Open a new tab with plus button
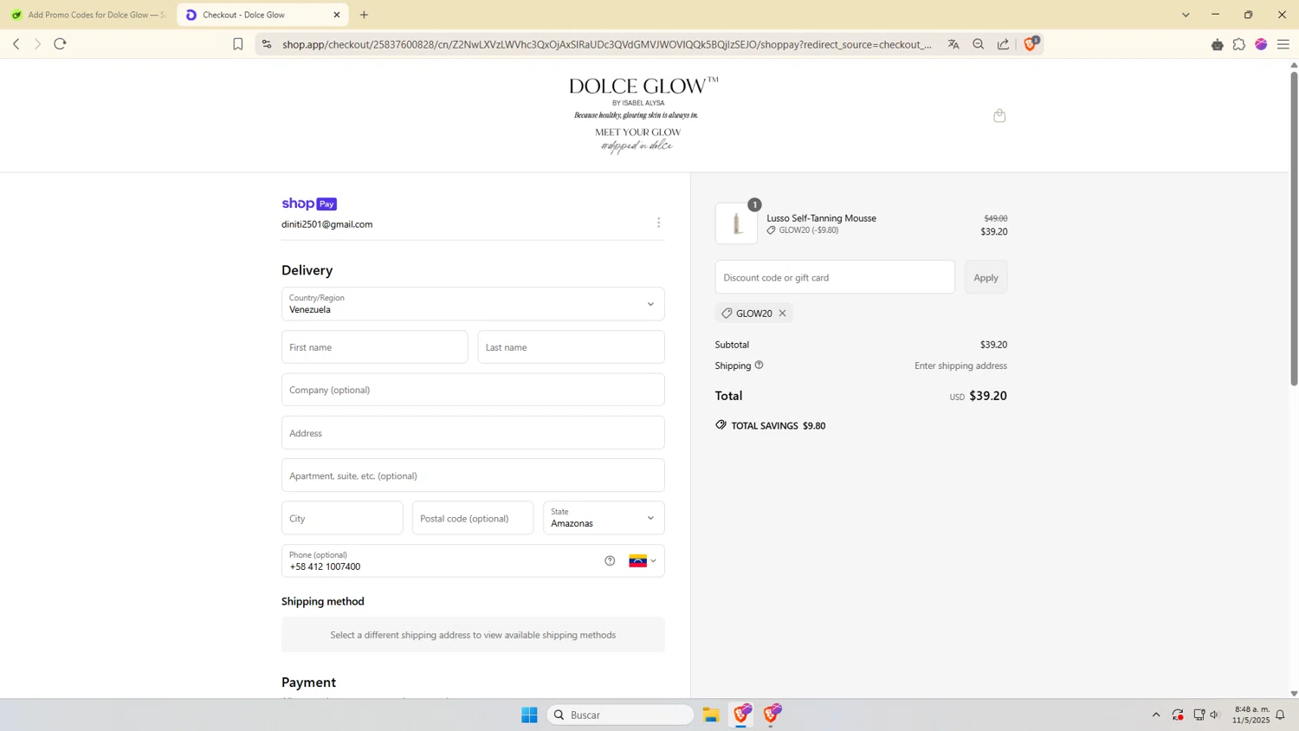1299x731 pixels. coord(364,15)
